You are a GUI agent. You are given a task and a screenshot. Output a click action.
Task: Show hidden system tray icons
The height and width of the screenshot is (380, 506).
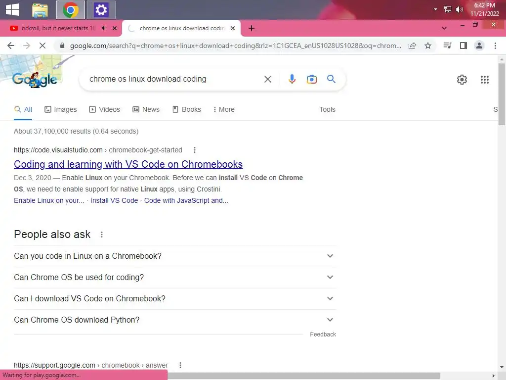click(435, 9)
